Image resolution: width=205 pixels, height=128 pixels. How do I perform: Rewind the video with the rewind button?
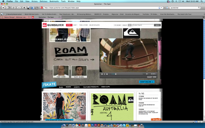pos(102,74)
